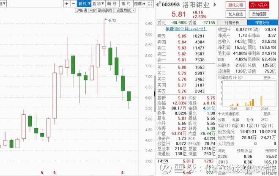Click the 换手 value 0.62%
279x176 pixels.
(181, 113)
